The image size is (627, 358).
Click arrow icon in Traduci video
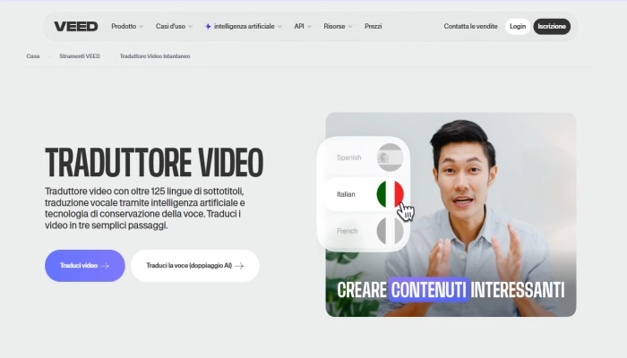pos(105,266)
